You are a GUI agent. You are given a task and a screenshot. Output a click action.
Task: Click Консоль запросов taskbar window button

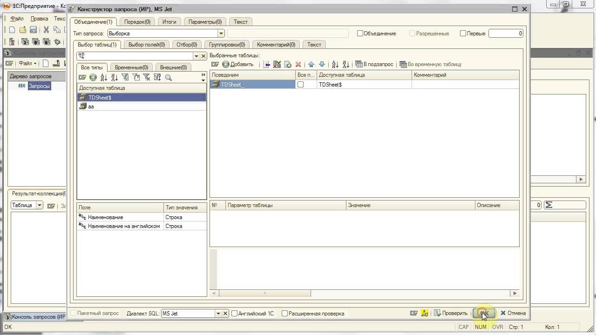pos(35,317)
